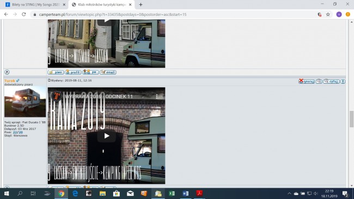Image resolution: width=354 pixels, height=199 pixels.
Task: Open the Windows Start menu
Action: pos(7,194)
